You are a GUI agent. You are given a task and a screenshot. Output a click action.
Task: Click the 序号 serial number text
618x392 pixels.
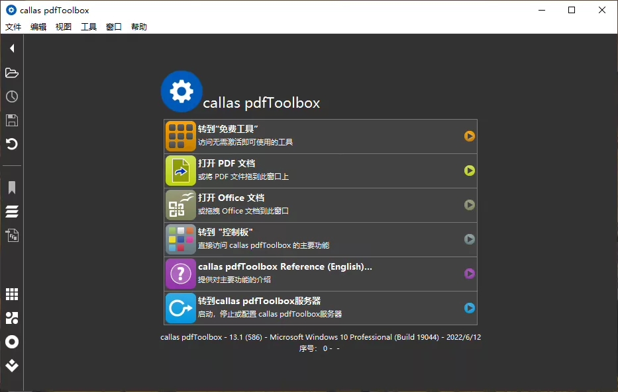point(319,348)
